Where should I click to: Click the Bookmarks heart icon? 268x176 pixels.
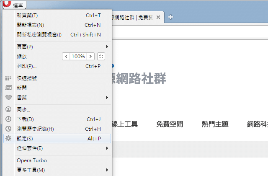[8, 97]
